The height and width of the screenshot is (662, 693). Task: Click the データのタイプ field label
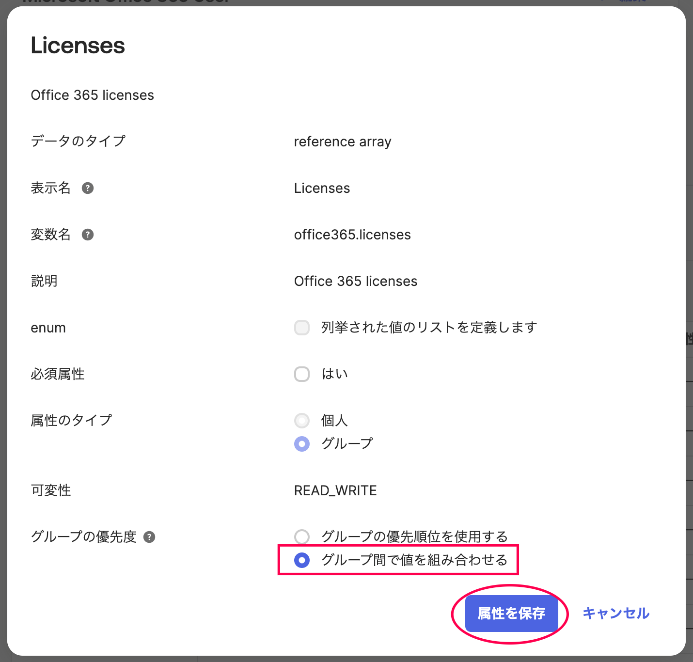(78, 141)
